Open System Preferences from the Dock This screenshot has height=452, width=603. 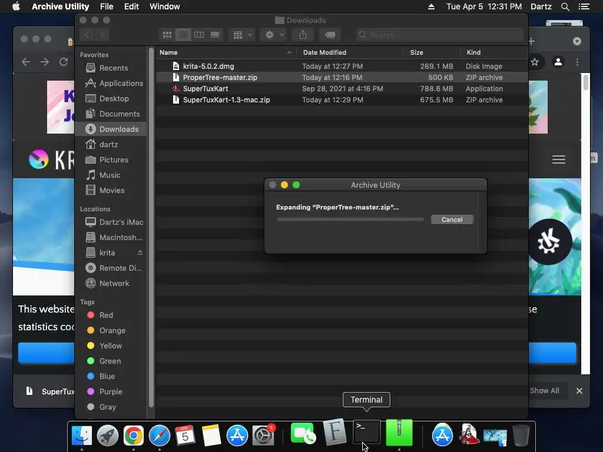(263, 436)
